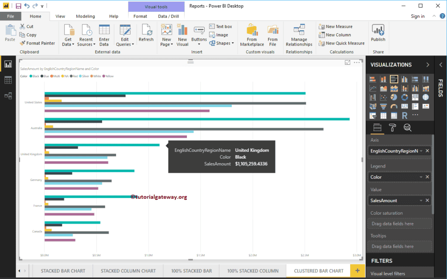This screenshot has height=279, width=447.
Task: Select the Stacked bar chart visualization icon
Action: [x=373, y=80]
